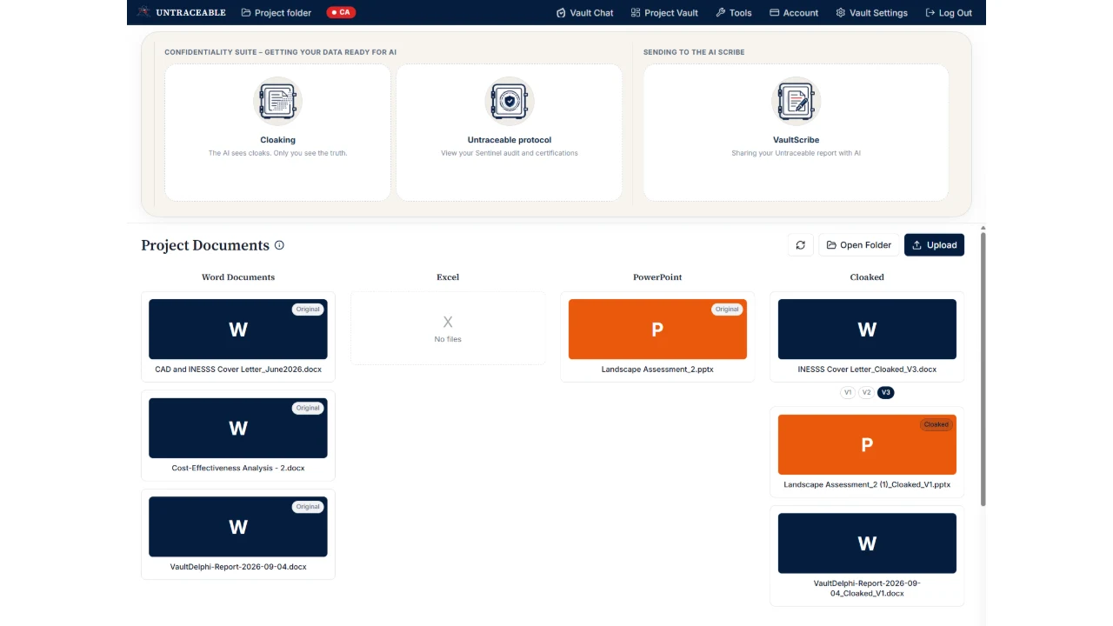Click the "Cloaking" card title
Viewport: 1113px width, 626px height.
[x=278, y=140]
